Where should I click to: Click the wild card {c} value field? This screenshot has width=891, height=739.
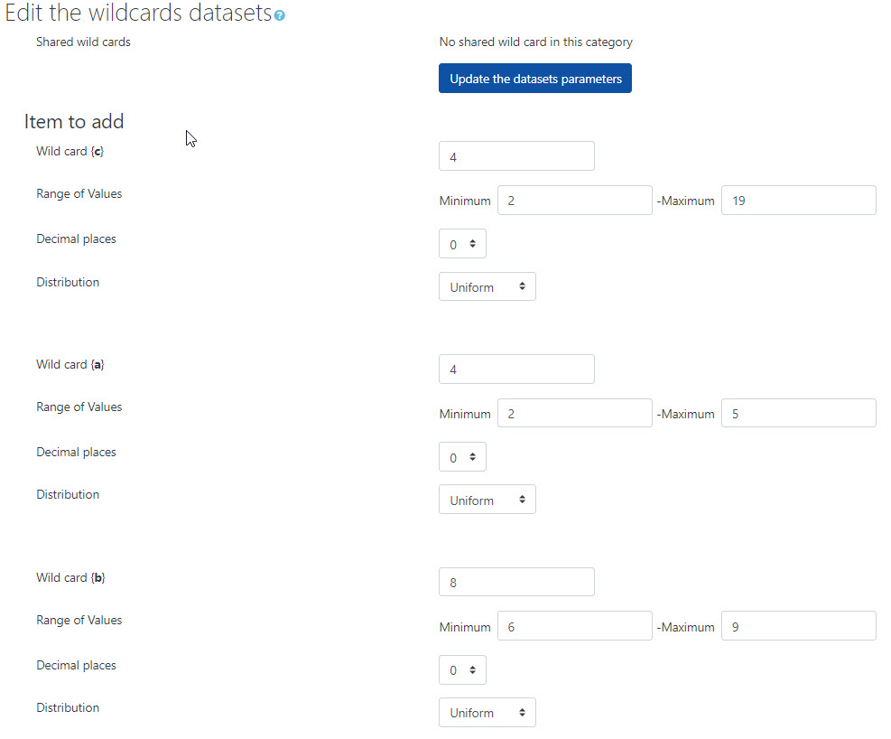(x=516, y=156)
